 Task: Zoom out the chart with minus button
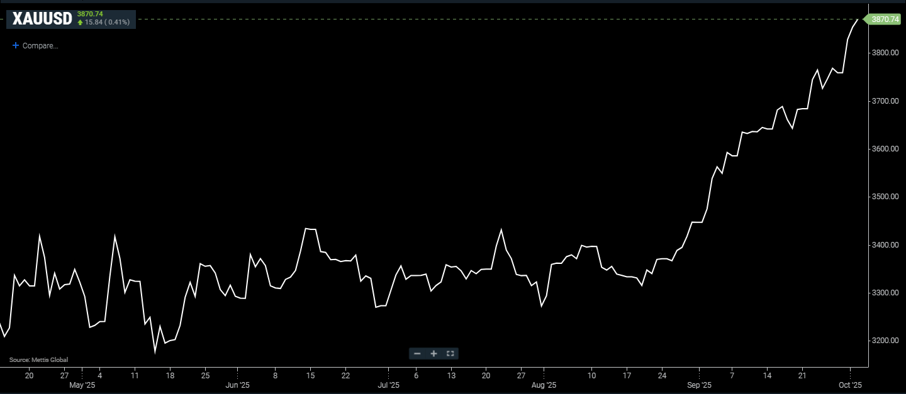(x=417, y=354)
